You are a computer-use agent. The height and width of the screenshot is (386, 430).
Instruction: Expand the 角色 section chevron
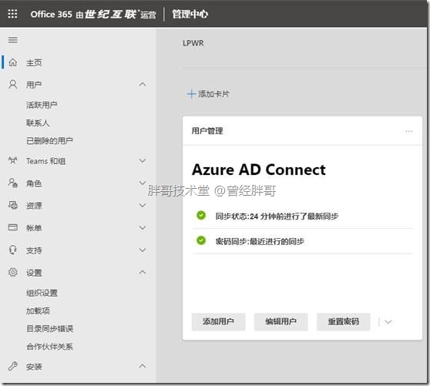143,183
